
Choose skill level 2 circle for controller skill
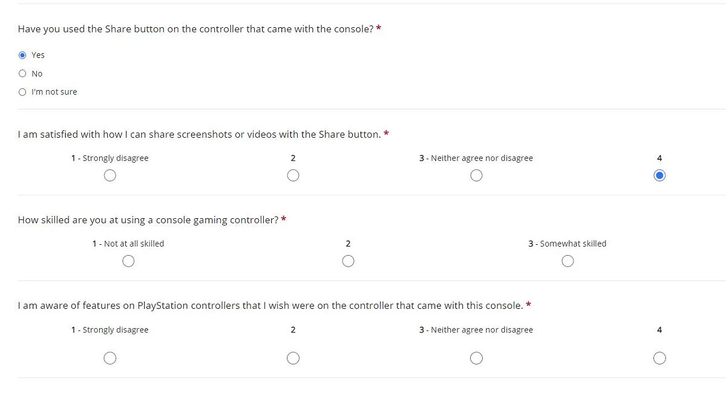tap(348, 261)
